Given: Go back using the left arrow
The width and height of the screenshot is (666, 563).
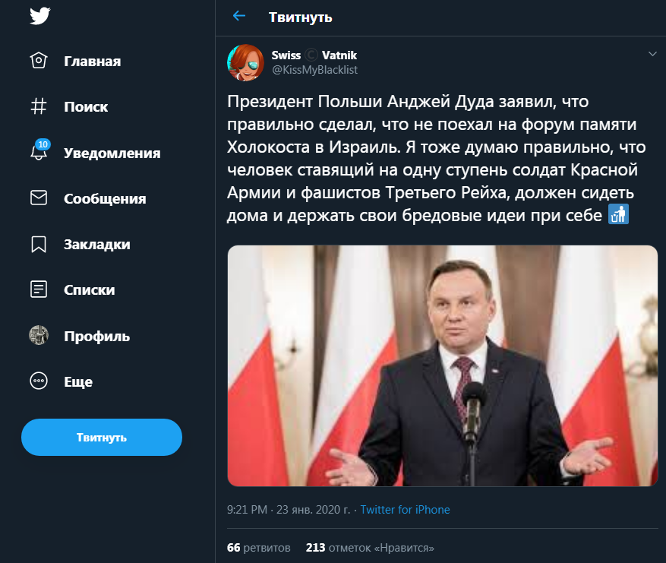Looking at the screenshot, I should click(x=239, y=16).
